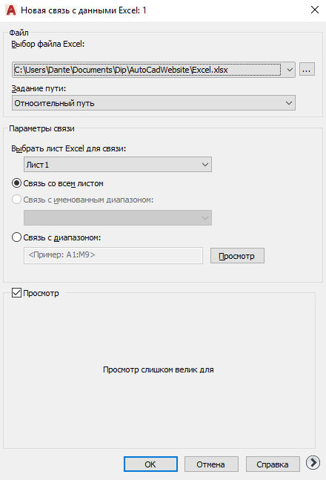
Task: Click the disabled named range dropdown
Action: pyautogui.click(x=118, y=217)
